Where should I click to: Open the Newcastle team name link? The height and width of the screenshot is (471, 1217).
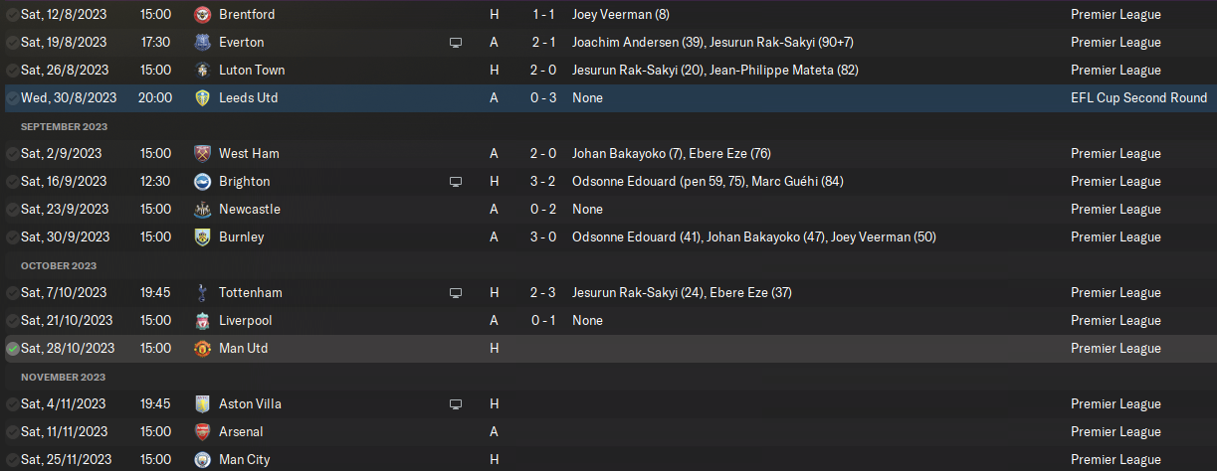click(249, 210)
